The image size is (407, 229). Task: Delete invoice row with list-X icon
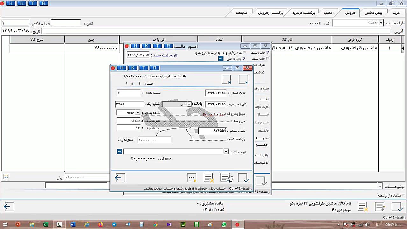(363, 207)
